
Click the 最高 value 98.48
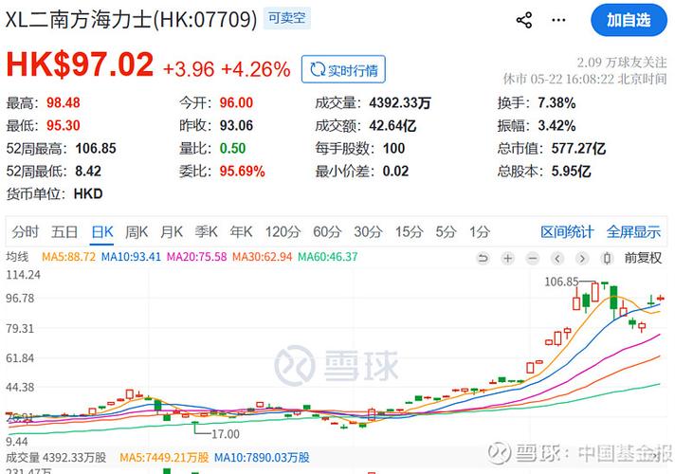click(x=64, y=103)
